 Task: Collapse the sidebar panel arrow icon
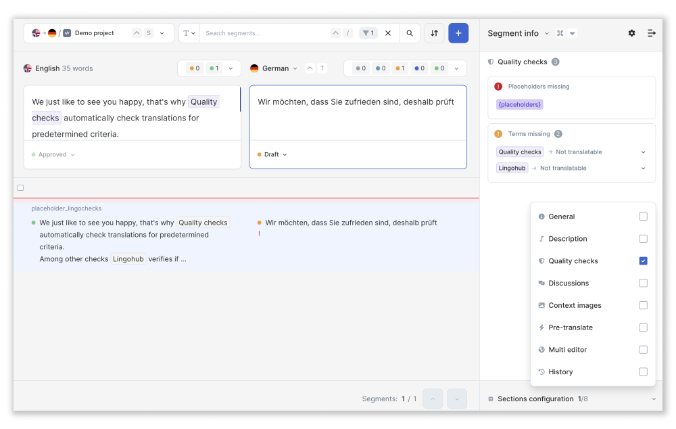(x=652, y=33)
